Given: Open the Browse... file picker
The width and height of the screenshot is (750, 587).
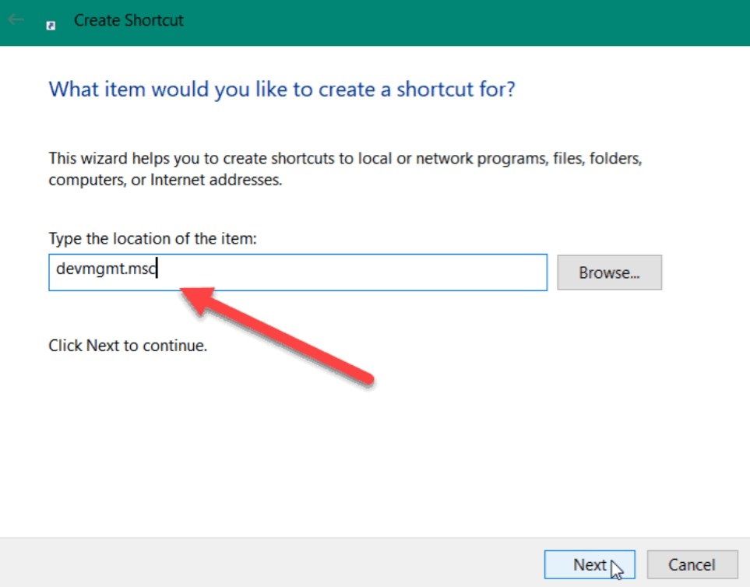Looking at the screenshot, I should coord(609,272).
